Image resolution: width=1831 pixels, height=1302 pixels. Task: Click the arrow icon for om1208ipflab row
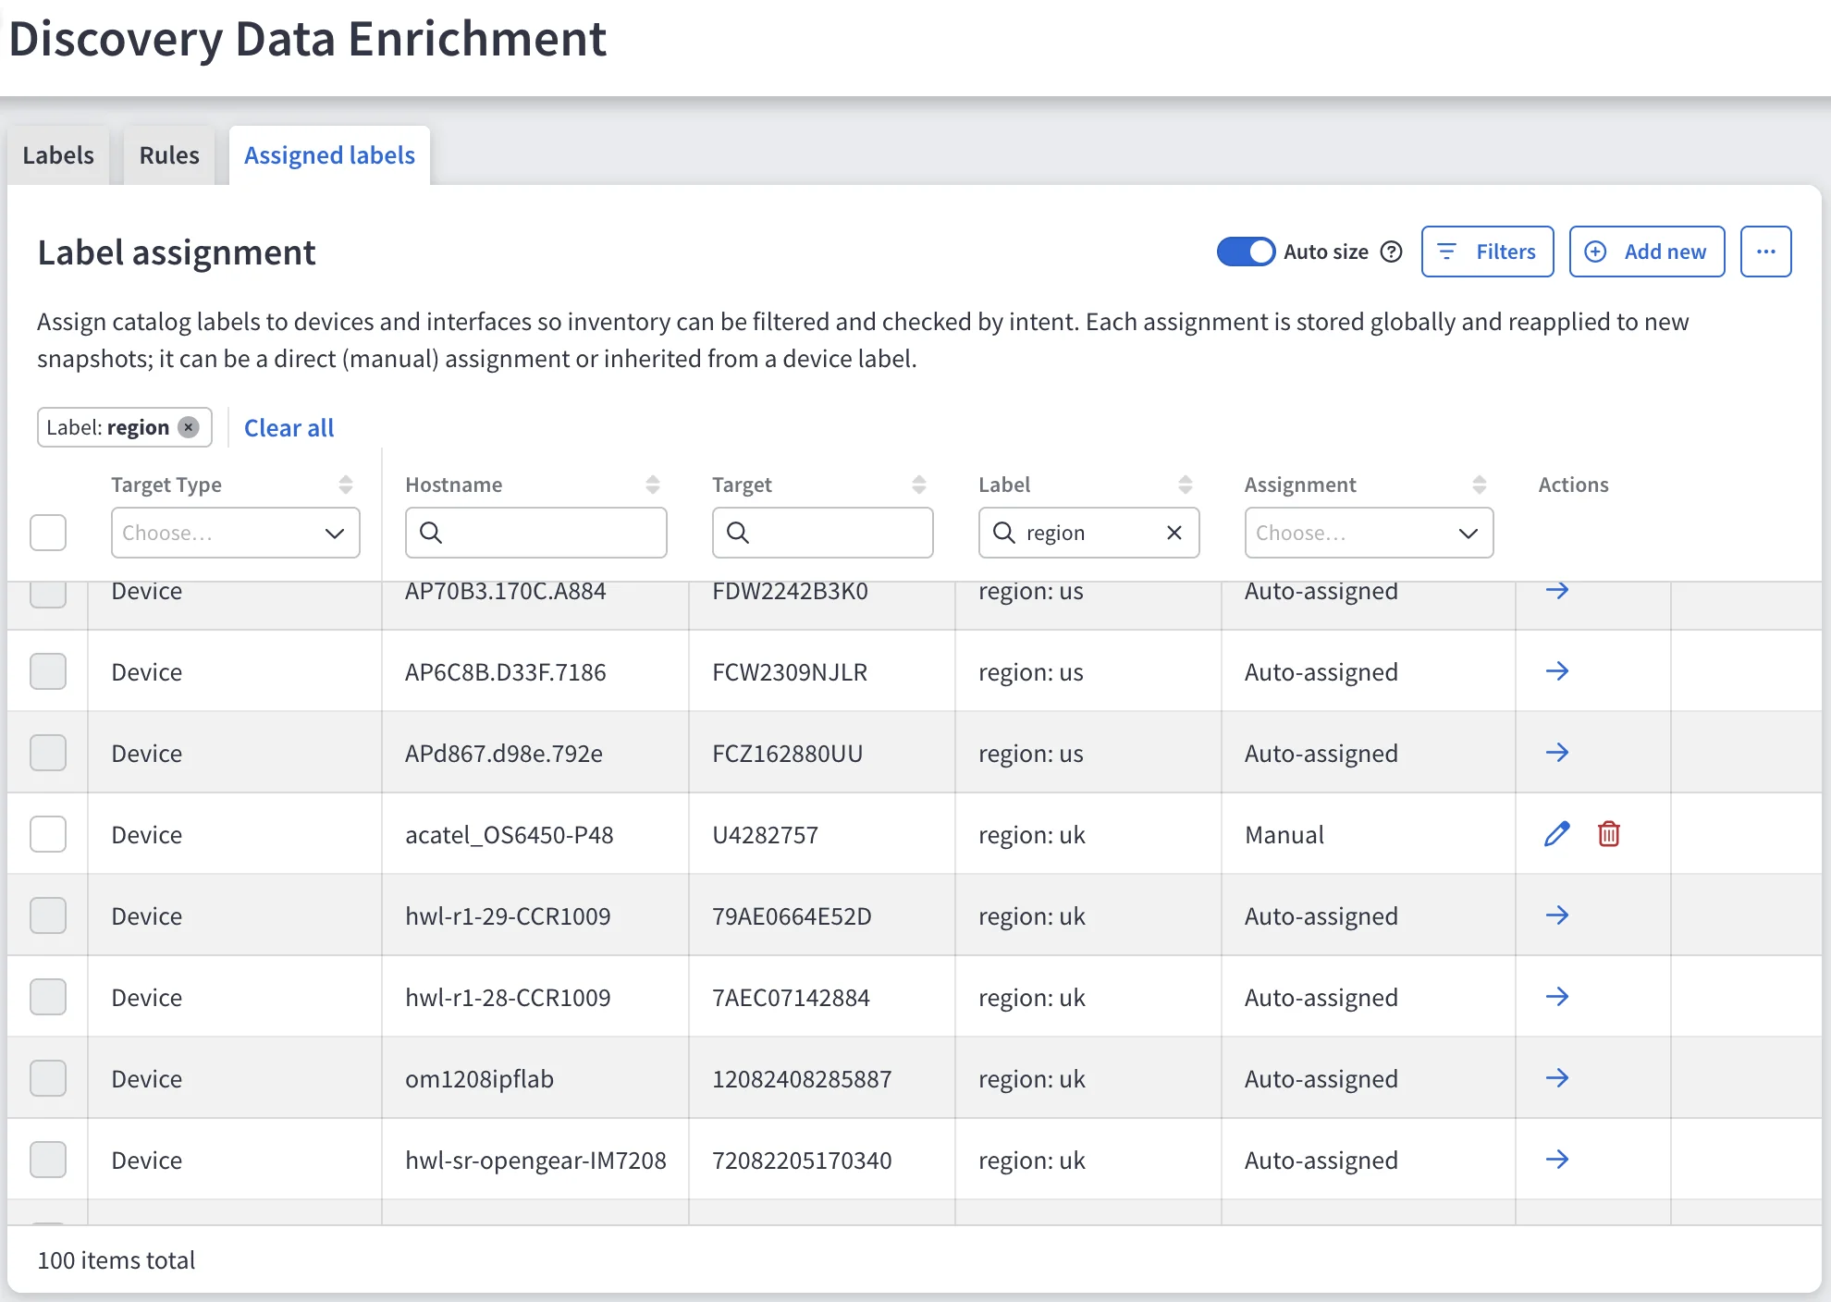coord(1557,1078)
